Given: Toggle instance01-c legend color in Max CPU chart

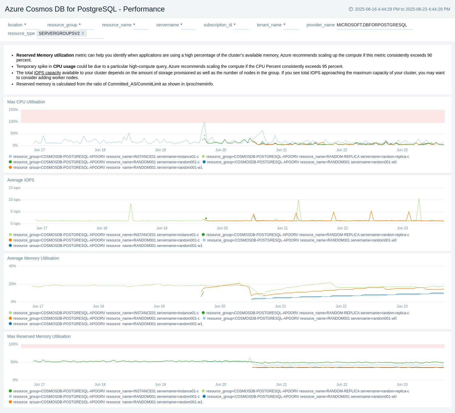Looking at the screenshot, I should point(10,157).
